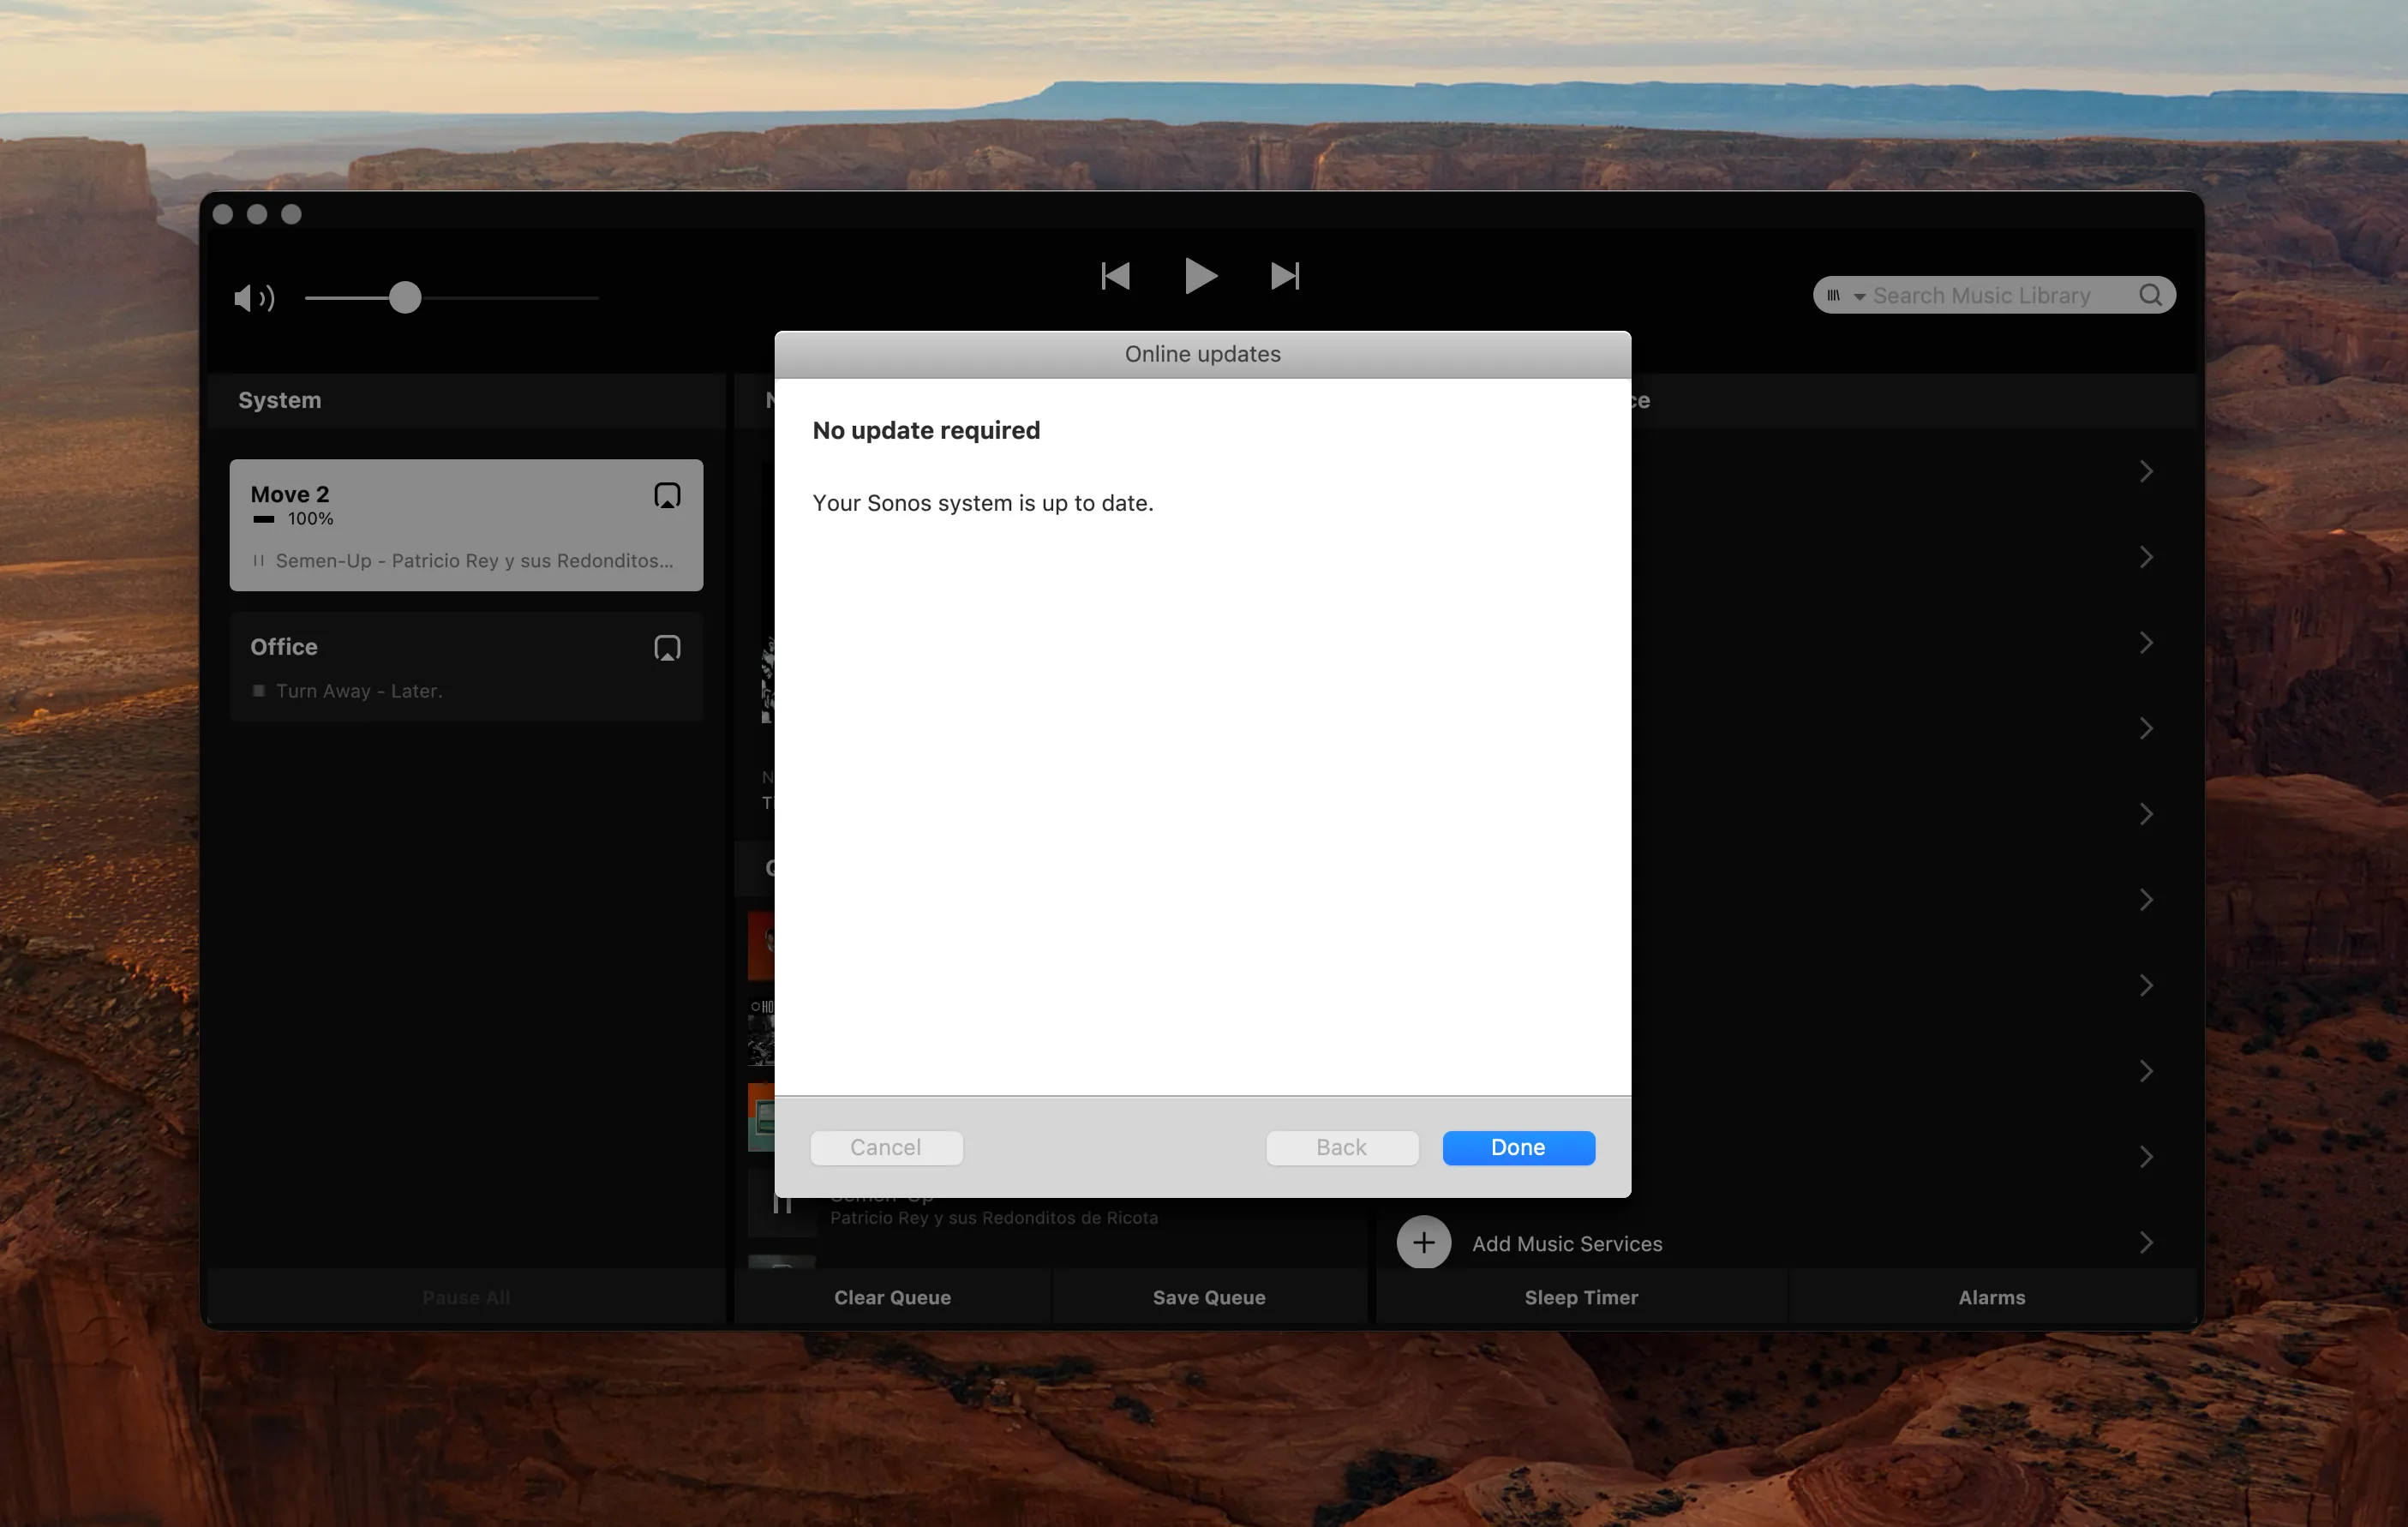Skip to previous track
Image resolution: width=2408 pixels, height=1527 pixels.
click(1115, 276)
